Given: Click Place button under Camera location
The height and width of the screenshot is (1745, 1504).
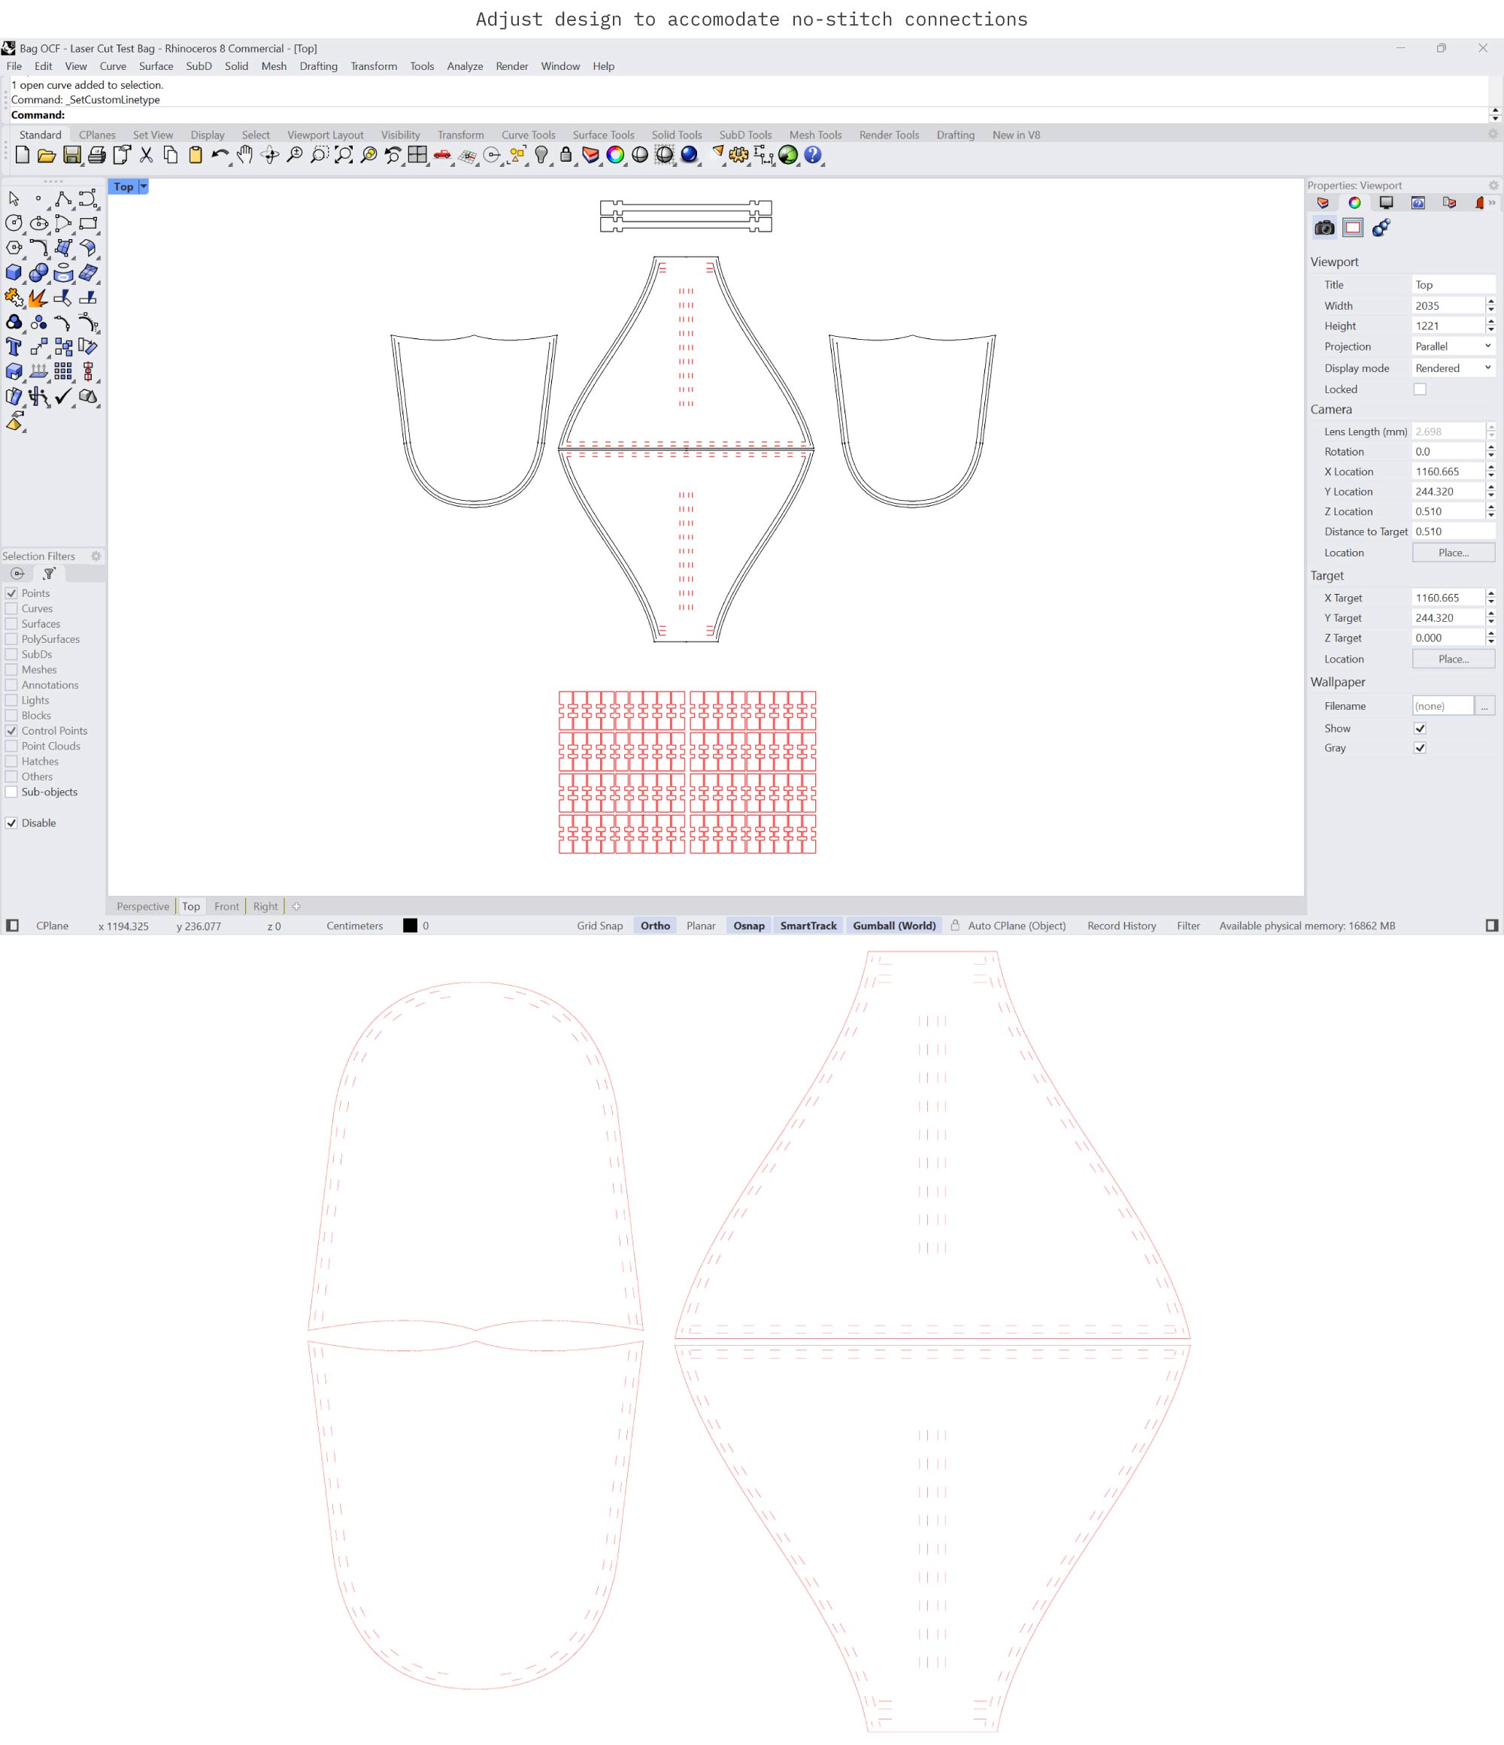Looking at the screenshot, I should [x=1453, y=553].
